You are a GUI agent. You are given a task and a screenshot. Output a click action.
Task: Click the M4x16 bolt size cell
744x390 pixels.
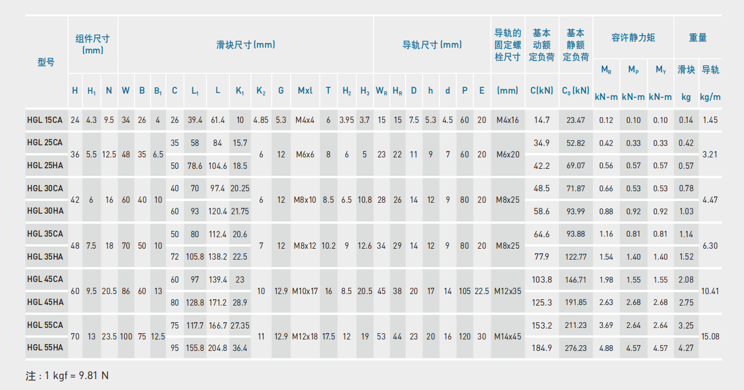click(x=508, y=120)
